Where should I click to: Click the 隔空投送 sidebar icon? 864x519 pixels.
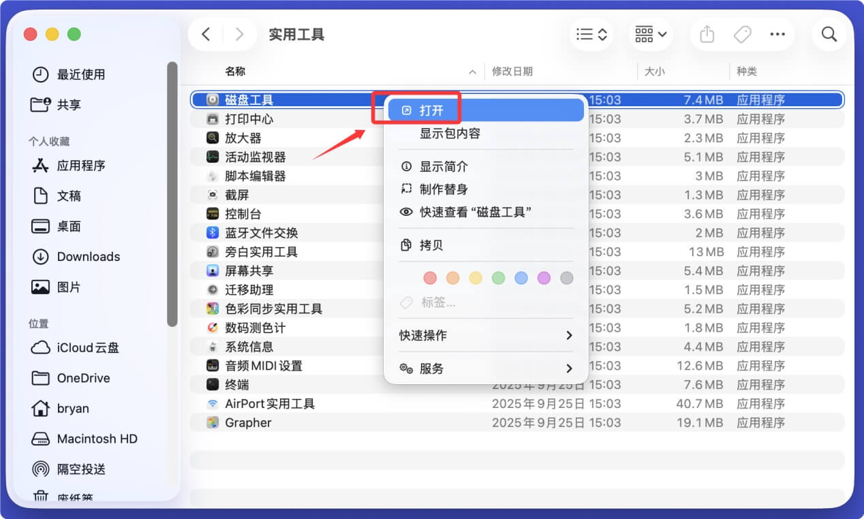point(41,469)
